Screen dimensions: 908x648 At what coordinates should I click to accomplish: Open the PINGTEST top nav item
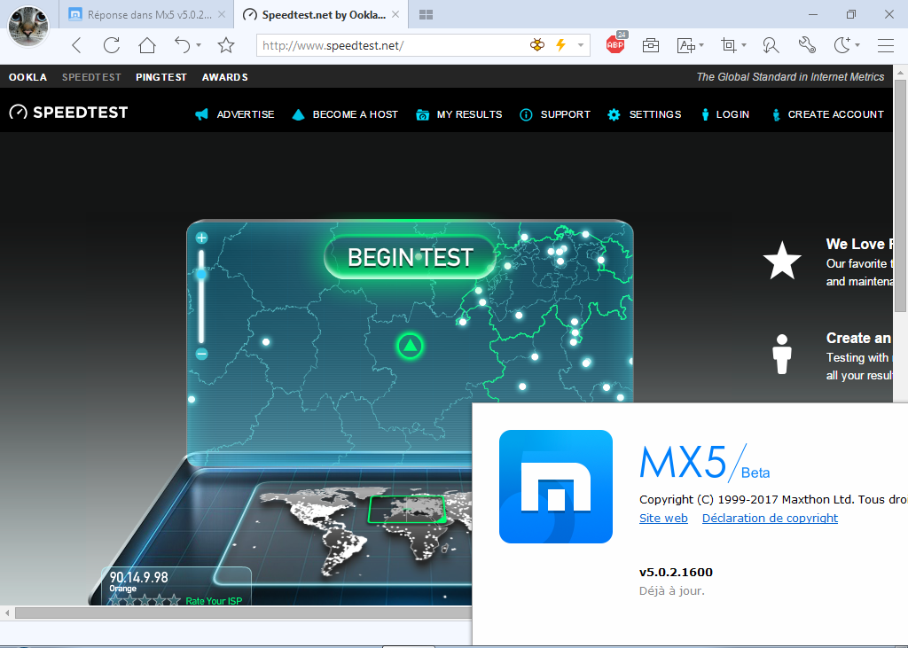click(161, 77)
